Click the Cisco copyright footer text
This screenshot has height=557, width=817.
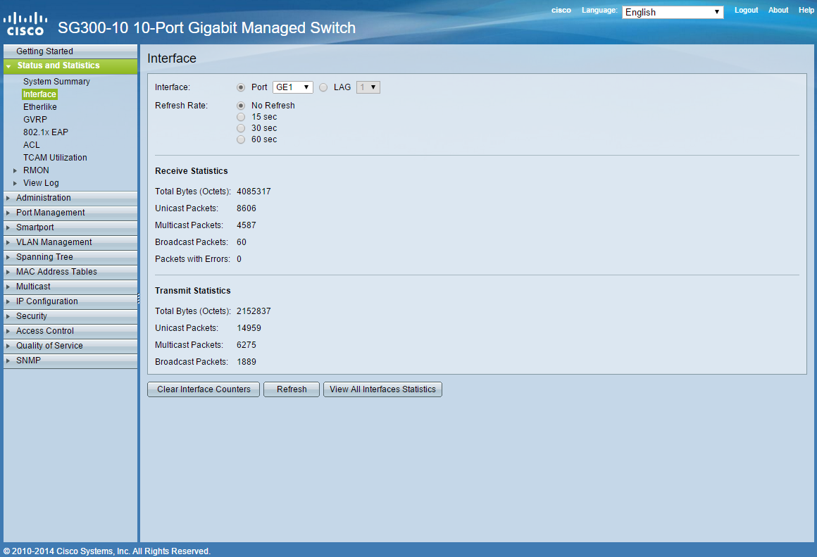click(x=107, y=551)
